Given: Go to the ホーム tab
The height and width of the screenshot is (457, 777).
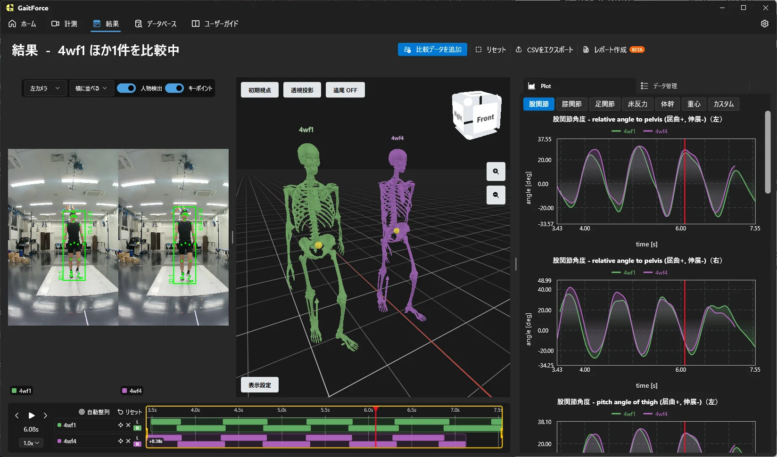Looking at the screenshot, I should [x=23, y=24].
